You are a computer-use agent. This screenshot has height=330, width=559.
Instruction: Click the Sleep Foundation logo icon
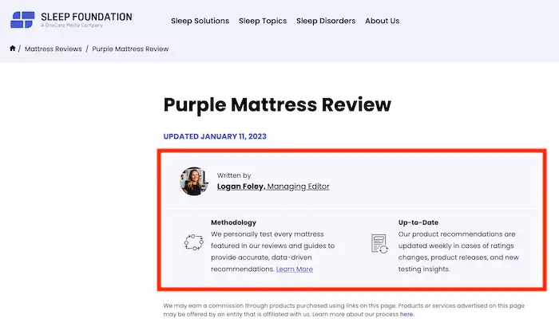pyautogui.click(x=22, y=20)
